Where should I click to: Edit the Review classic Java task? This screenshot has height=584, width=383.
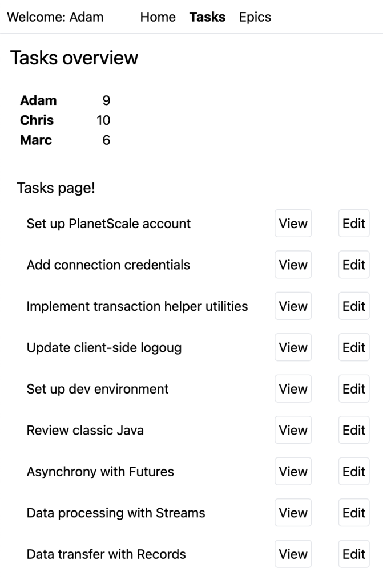pyautogui.click(x=354, y=430)
